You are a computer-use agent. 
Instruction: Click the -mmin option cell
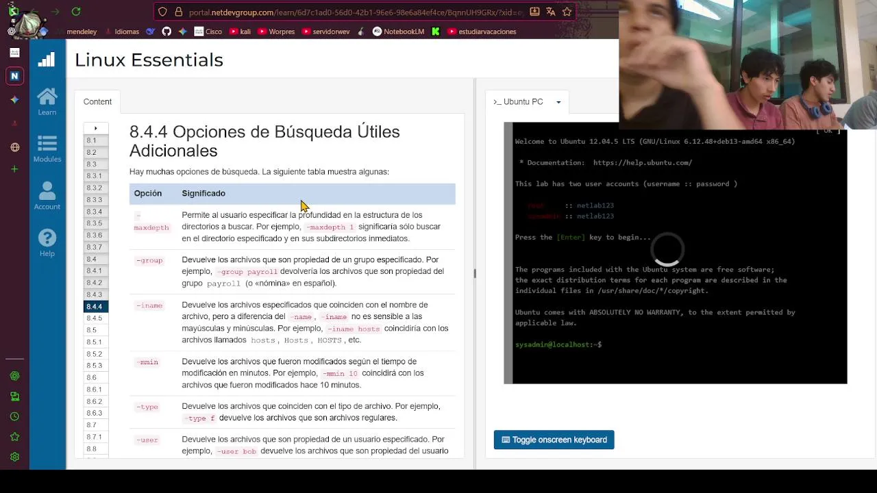(147, 362)
